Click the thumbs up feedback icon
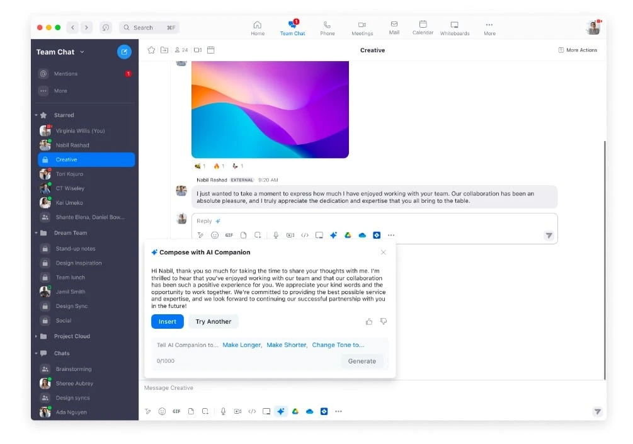 pyautogui.click(x=369, y=321)
